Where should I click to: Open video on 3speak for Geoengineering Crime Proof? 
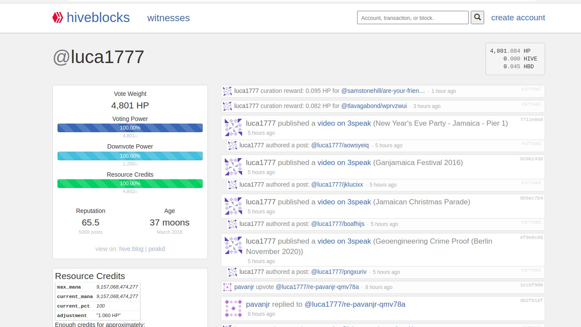pyautogui.click(x=344, y=241)
